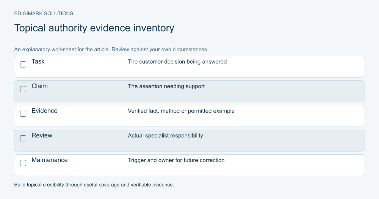Click the 'Review' row label

pyautogui.click(x=42, y=135)
